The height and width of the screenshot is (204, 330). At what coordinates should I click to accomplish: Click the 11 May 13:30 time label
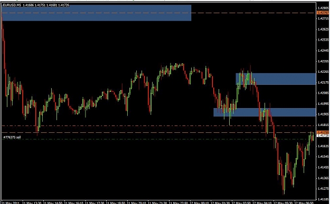tap(32, 203)
